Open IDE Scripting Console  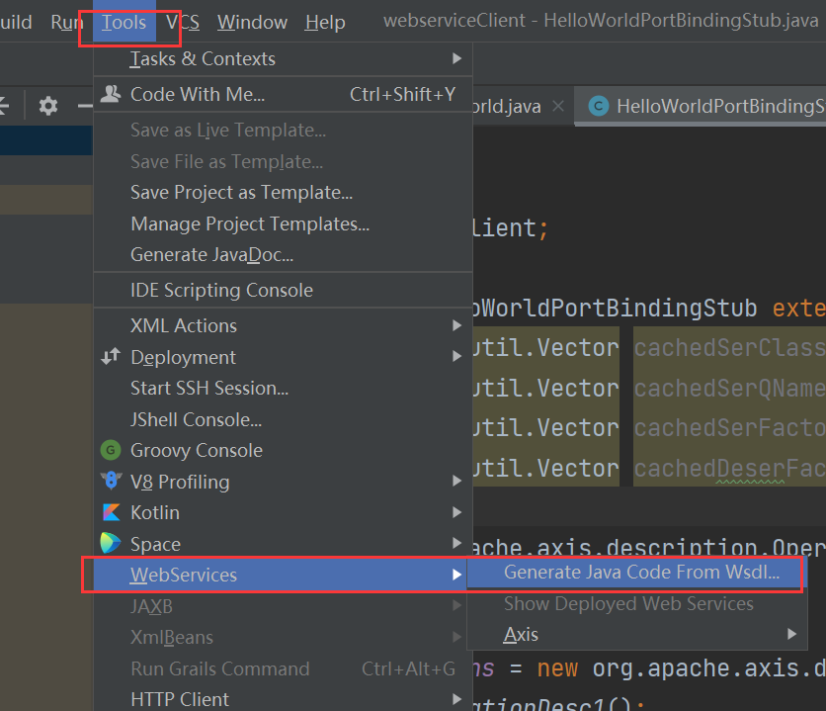[x=283, y=291]
